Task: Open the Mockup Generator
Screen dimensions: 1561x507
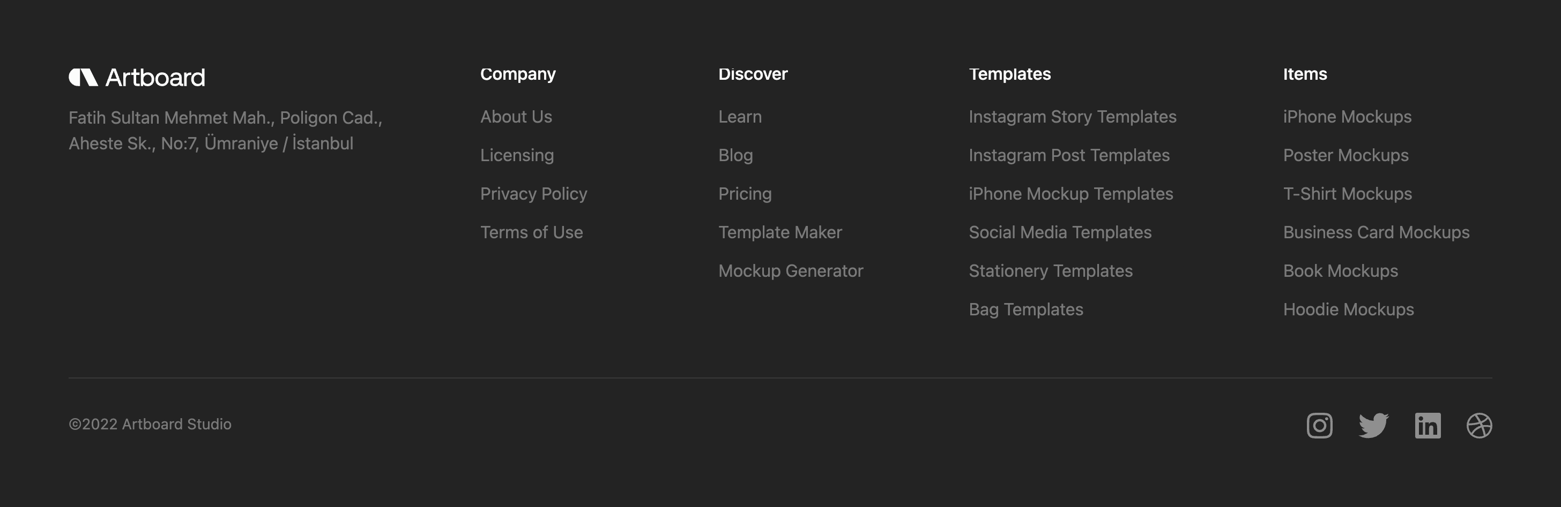Action: coord(791,270)
